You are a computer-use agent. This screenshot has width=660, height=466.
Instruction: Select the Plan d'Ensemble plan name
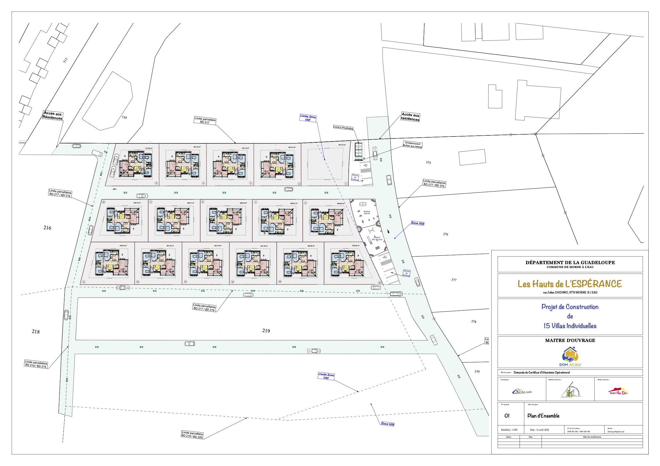pos(543,416)
